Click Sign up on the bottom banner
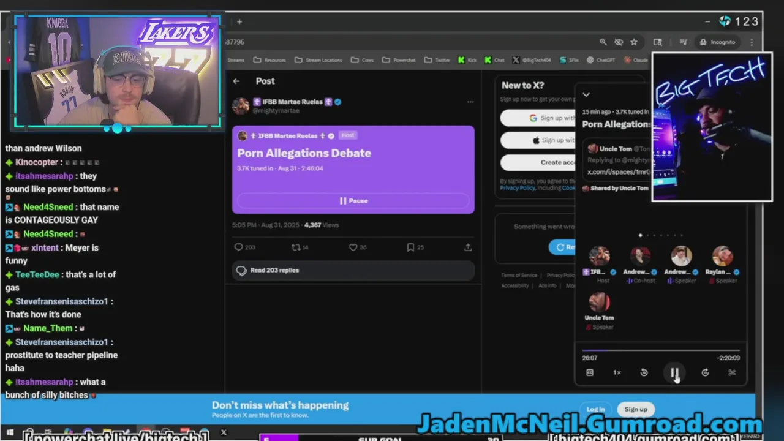The height and width of the screenshot is (441, 784). click(x=636, y=409)
